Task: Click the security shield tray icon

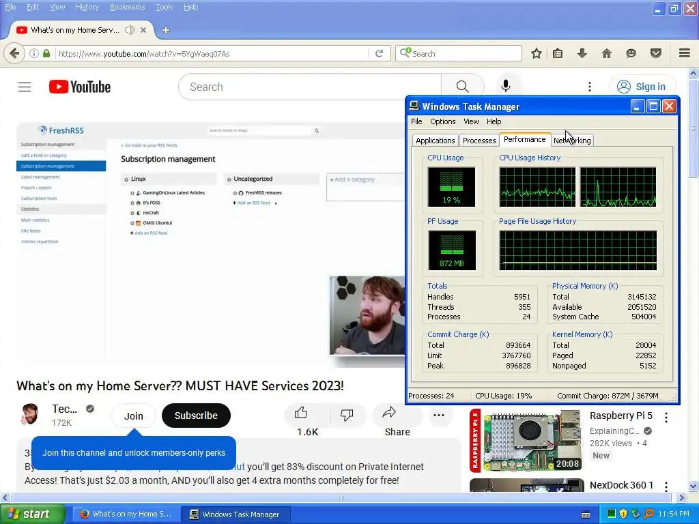Action: click(x=623, y=514)
